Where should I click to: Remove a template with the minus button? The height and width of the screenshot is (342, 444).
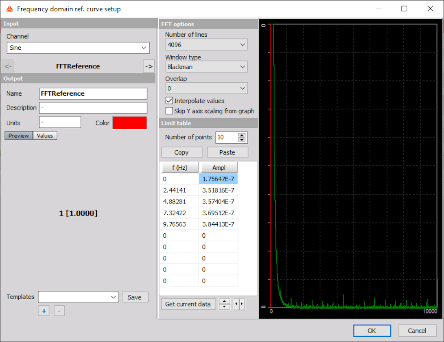[x=59, y=311]
